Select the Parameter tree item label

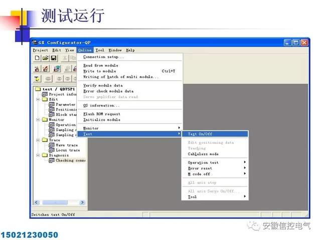(x=66, y=104)
